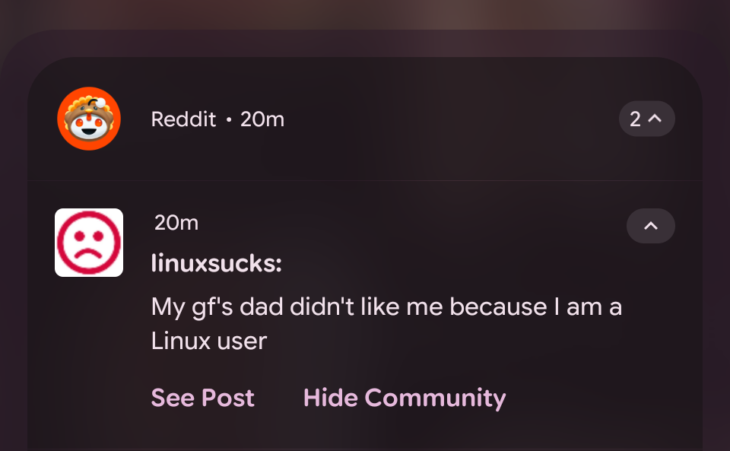The height and width of the screenshot is (451, 730).
Task: Collapse the Reddit group showing count 2
Action: (x=646, y=119)
